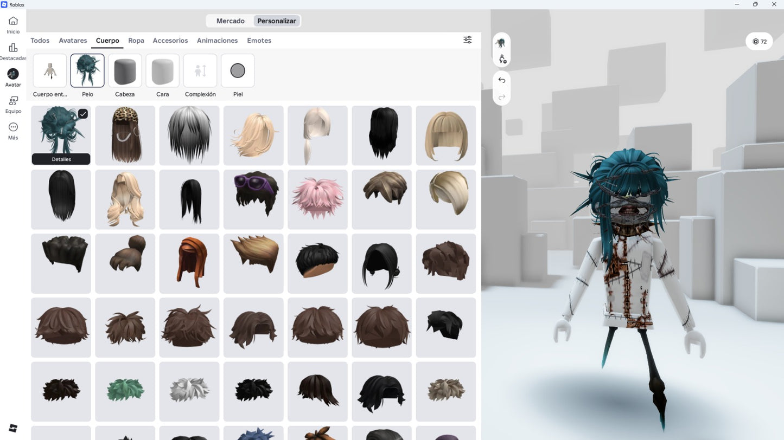The height and width of the screenshot is (440, 784).
Task: Open the Accesorios category tab
Action: pos(170,41)
